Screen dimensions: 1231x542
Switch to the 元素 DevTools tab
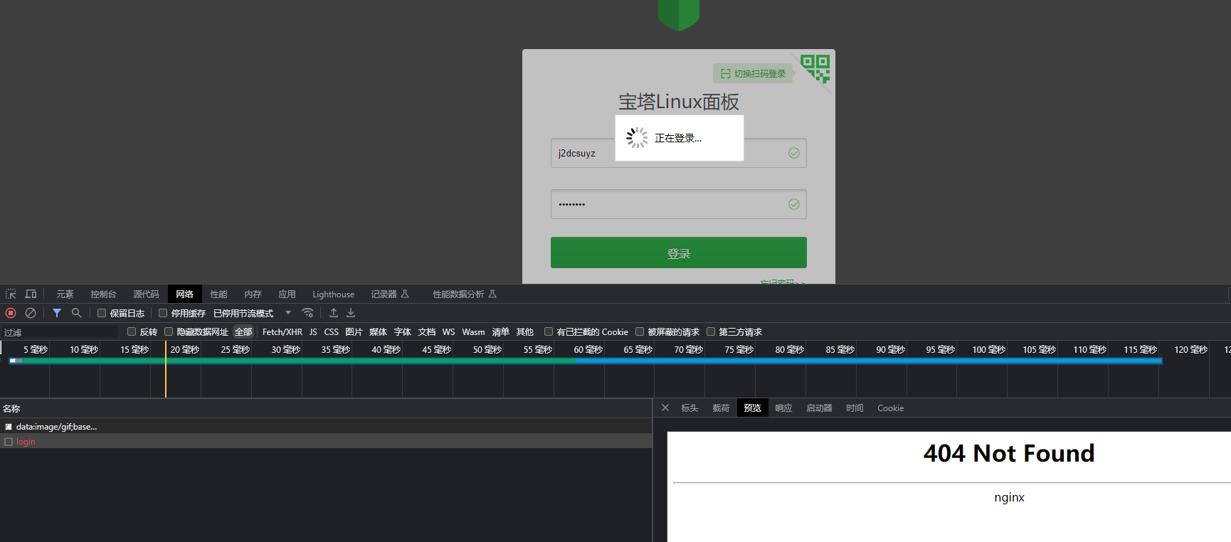[65, 294]
